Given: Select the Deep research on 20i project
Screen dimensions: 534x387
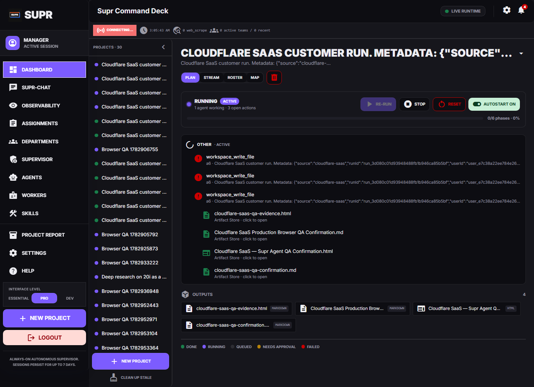Looking at the screenshot, I should click(x=131, y=277).
